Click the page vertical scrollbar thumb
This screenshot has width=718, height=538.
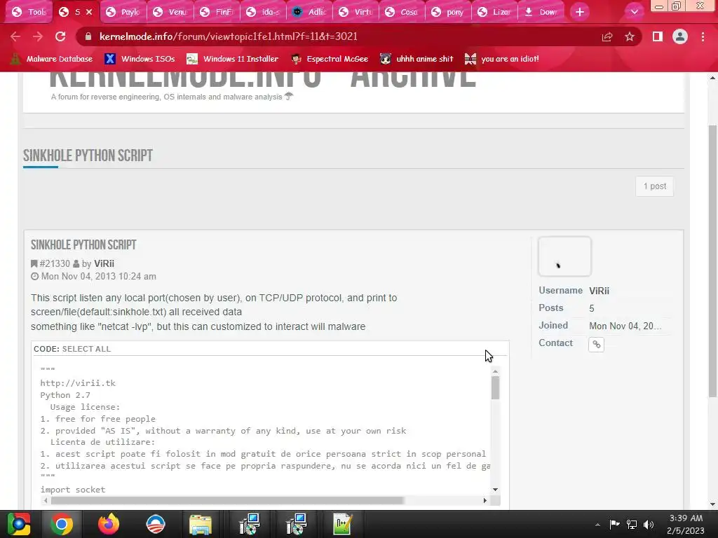(713, 262)
